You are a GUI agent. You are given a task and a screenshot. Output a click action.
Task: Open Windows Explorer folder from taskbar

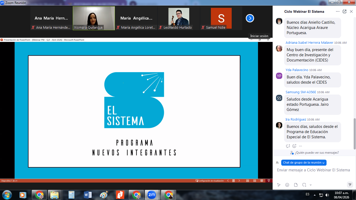point(54,195)
